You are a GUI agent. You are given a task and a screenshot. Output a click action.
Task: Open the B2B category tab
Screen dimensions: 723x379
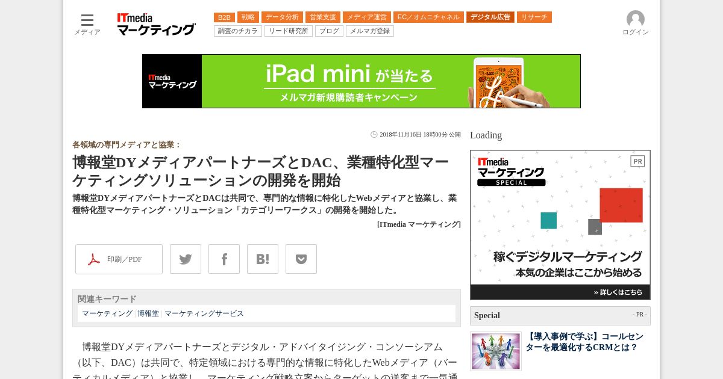click(224, 17)
